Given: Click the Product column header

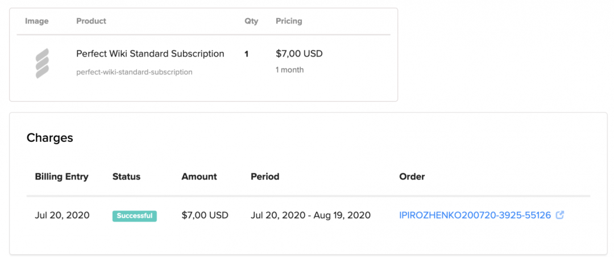Looking at the screenshot, I should [x=91, y=21].
